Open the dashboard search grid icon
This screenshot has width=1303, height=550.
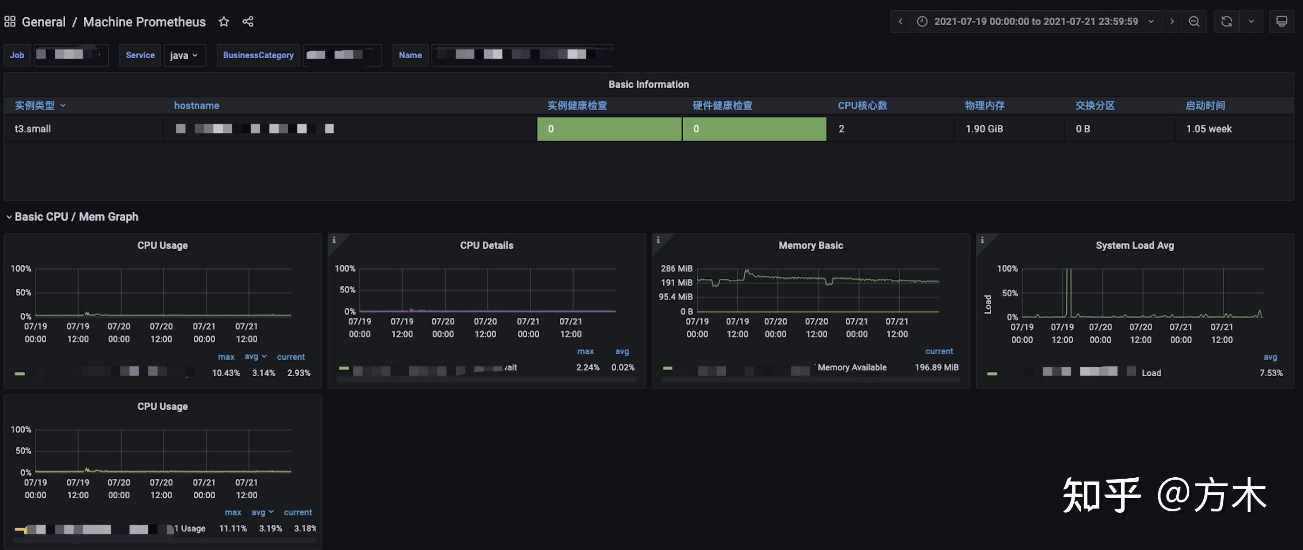(10, 21)
